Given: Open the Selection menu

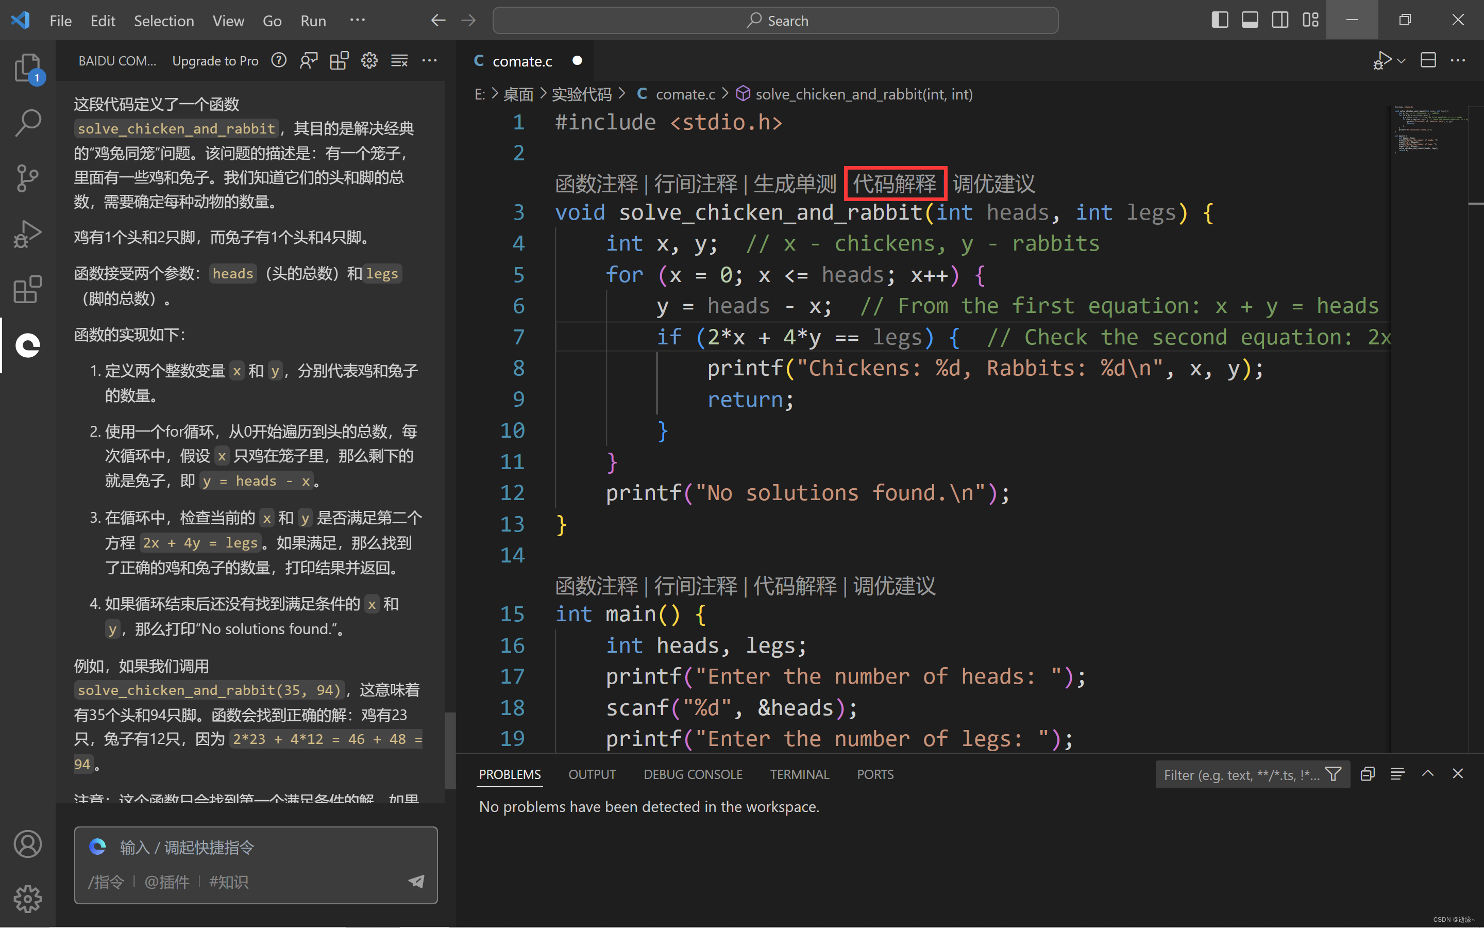Looking at the screenshot, I should click(x=164, y=21).
